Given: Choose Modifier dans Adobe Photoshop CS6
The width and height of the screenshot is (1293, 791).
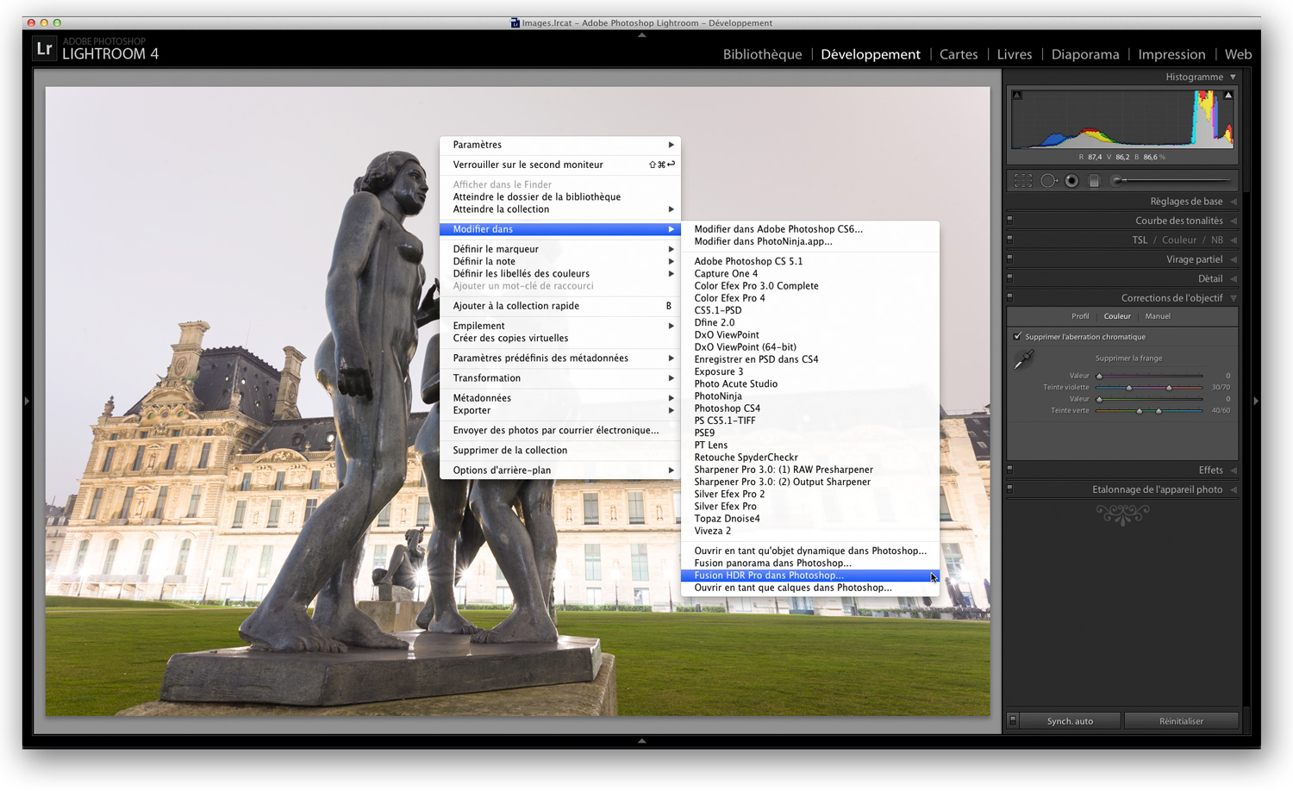Looking at the screenshot, I should (809, 229).
